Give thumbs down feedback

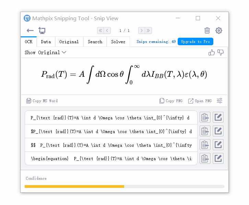pyautogui.click(x=221, y=52)
